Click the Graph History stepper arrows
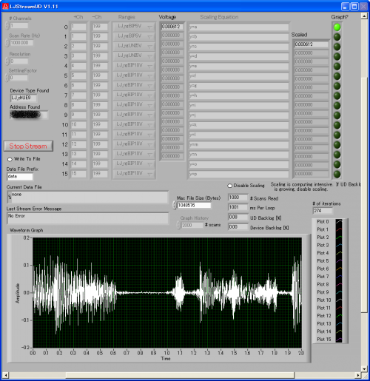 click(x=178, y=225)
